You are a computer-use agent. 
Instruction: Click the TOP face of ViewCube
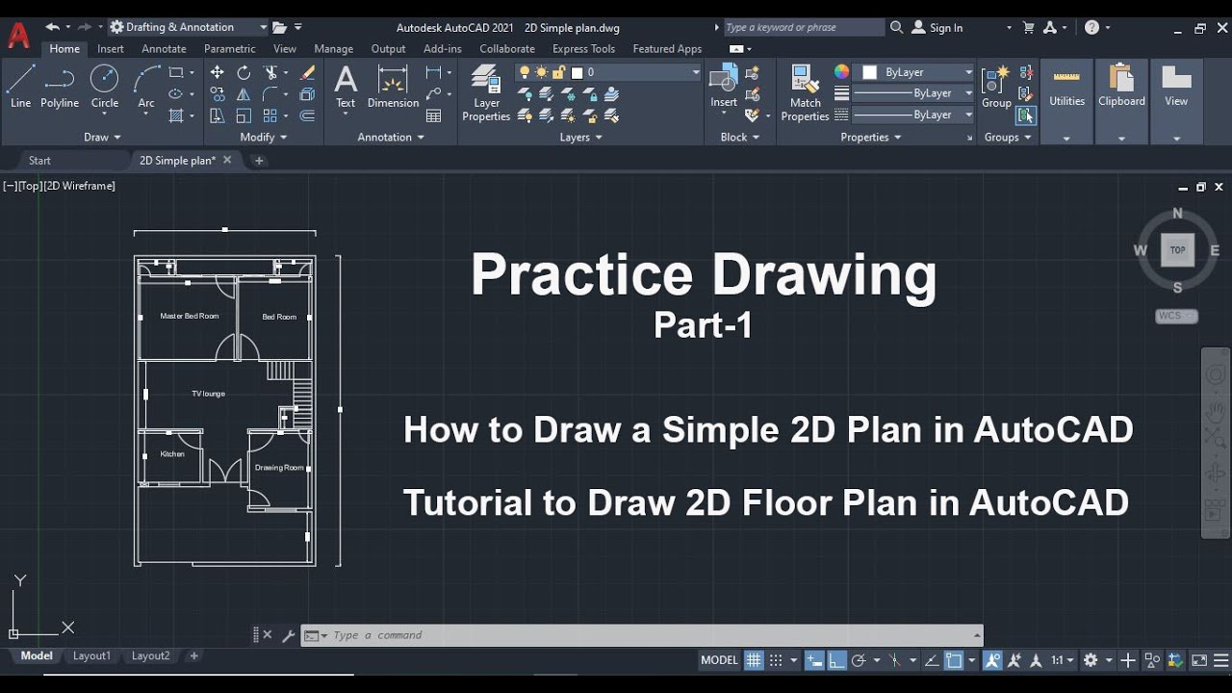[x=1177, y=249]
